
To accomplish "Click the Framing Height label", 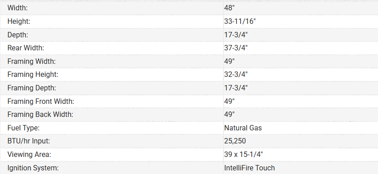I will [33, 75].
